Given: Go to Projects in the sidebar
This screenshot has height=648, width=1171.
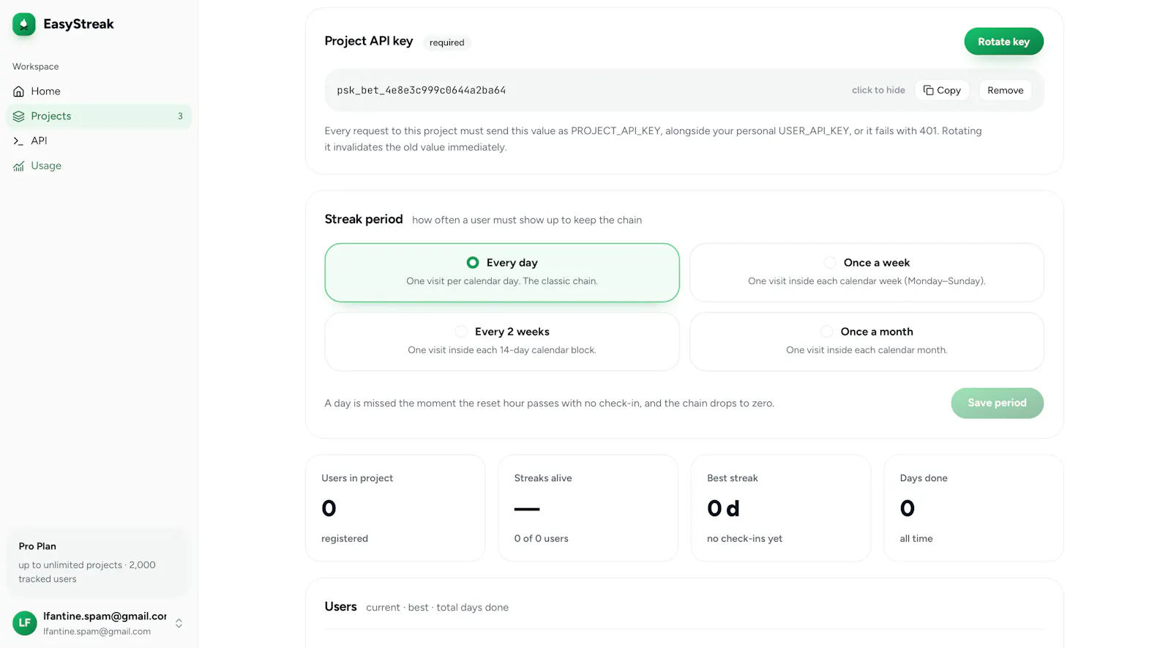Looking at the screenshot, I should click(x=99, y=116).
